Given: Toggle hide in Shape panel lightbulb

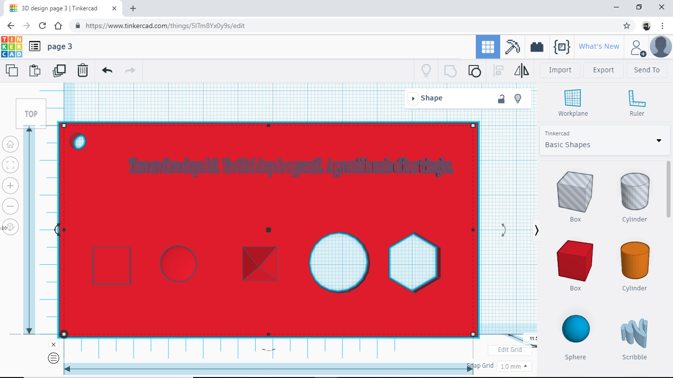Looking at the screenshot, I should (x=518, y=98).
